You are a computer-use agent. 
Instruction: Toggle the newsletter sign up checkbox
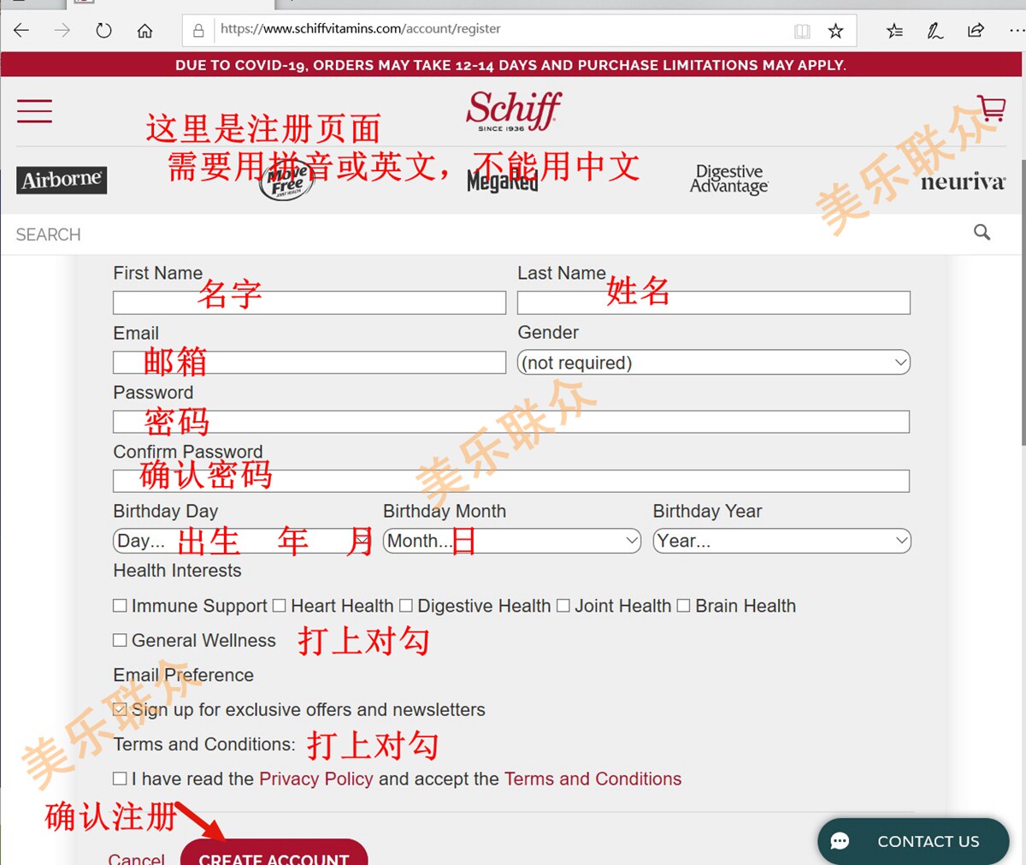120,709
